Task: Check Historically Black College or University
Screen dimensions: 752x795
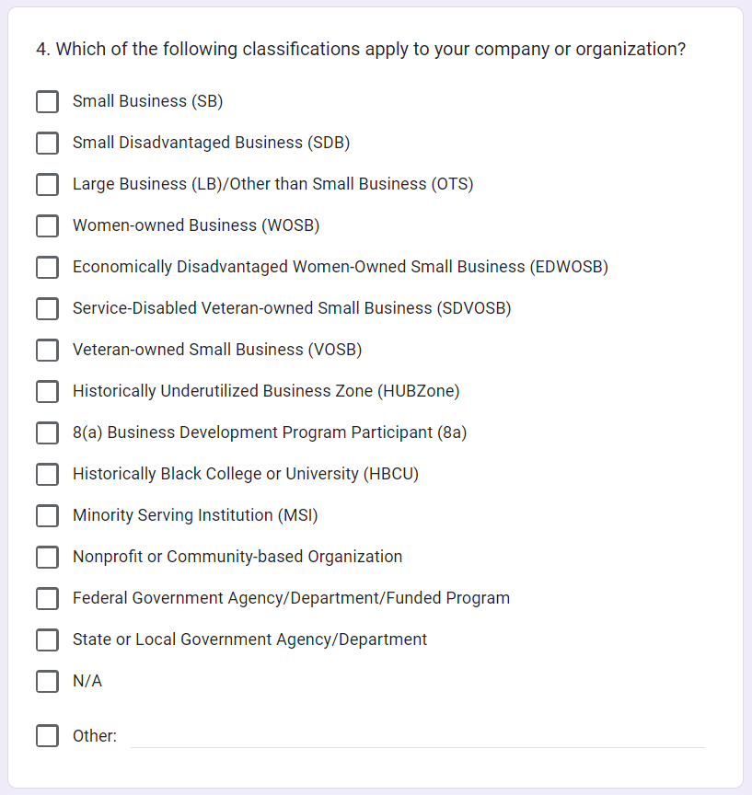Action: coord(47,474)
